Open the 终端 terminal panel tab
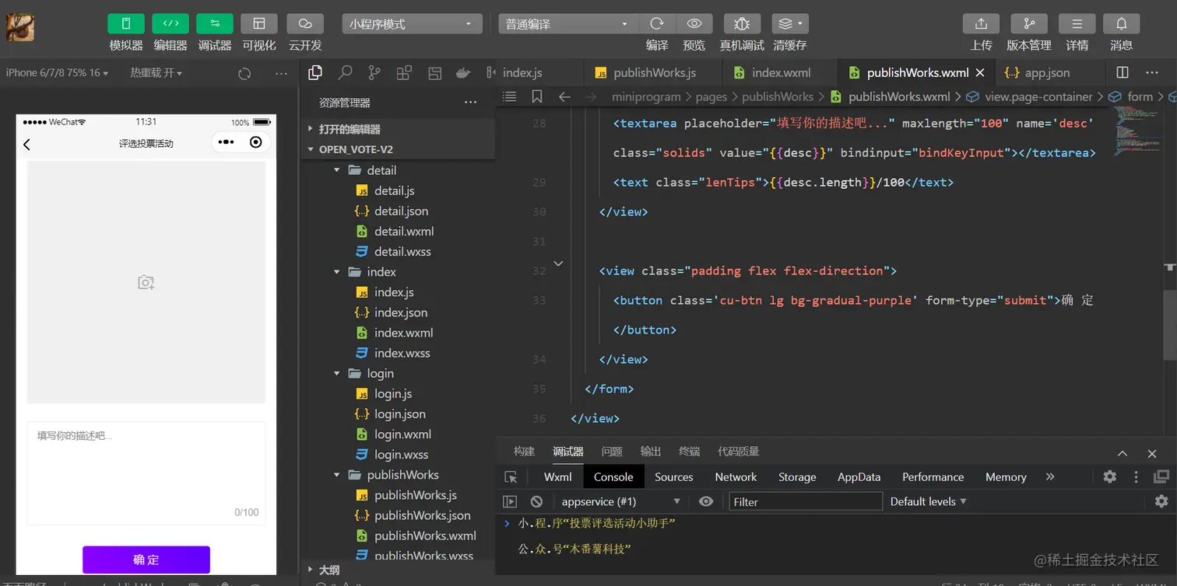Viewport: 1177px width, 586px height. point(690,452)
